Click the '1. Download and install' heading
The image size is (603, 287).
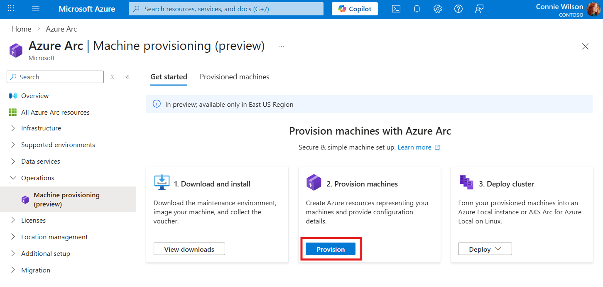click(212, 184)
